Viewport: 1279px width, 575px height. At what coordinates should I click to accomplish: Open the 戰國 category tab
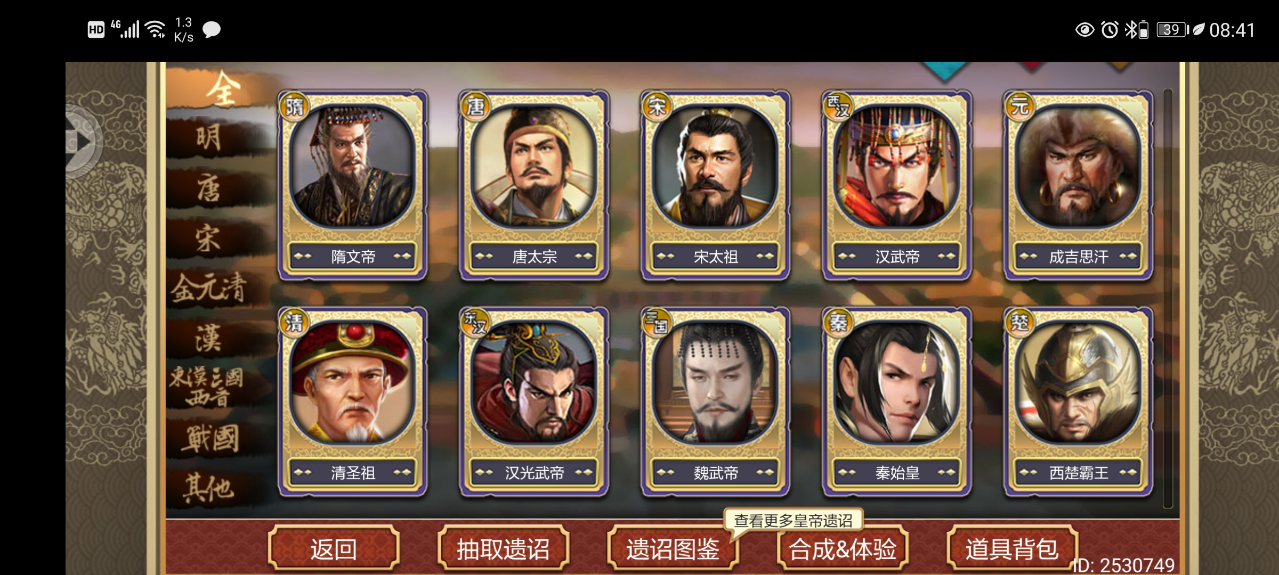click(x=211, y=439)
